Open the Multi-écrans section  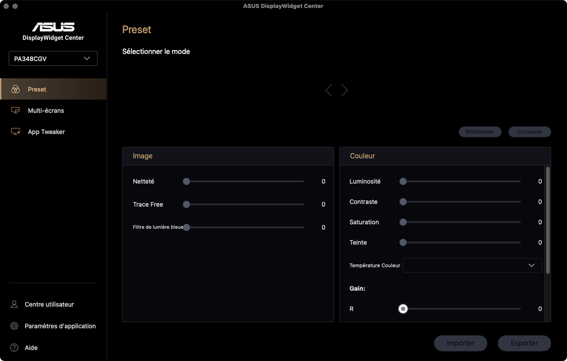46,110
